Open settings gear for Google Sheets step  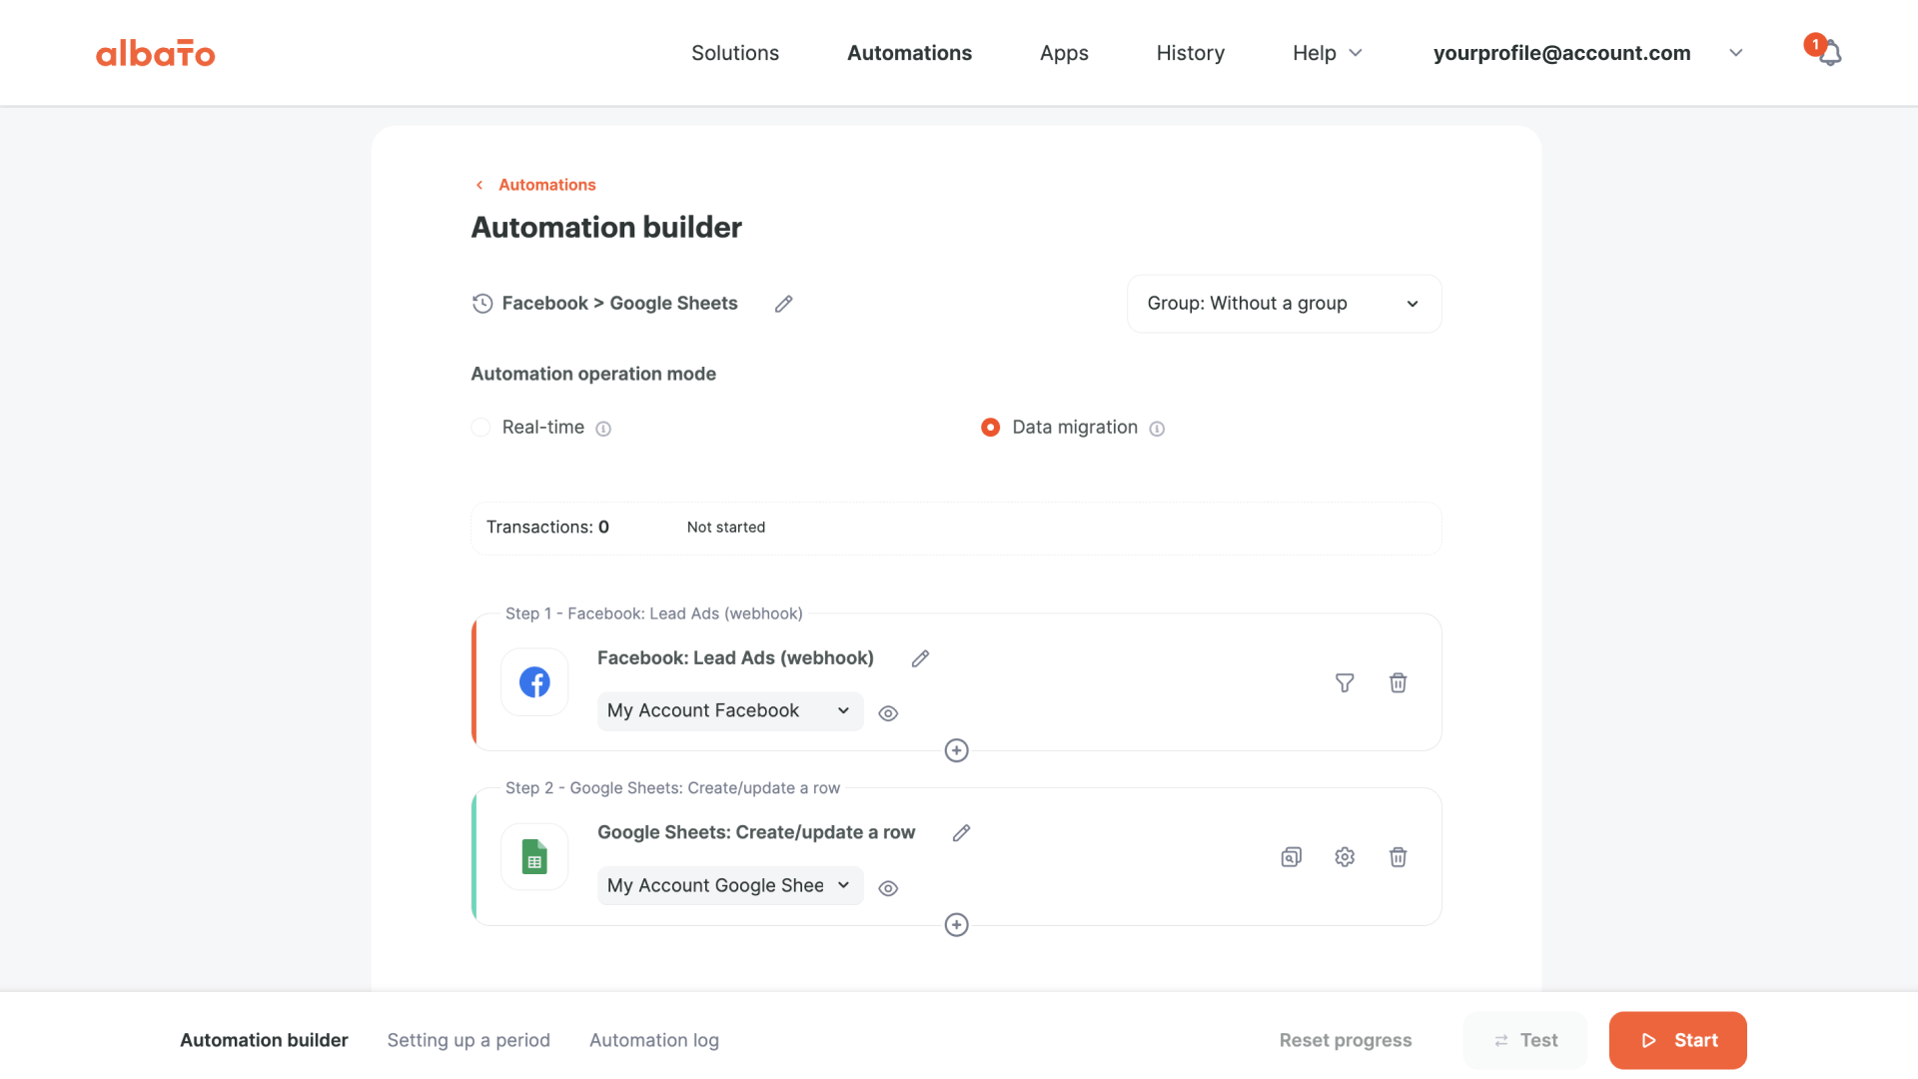1345,857
